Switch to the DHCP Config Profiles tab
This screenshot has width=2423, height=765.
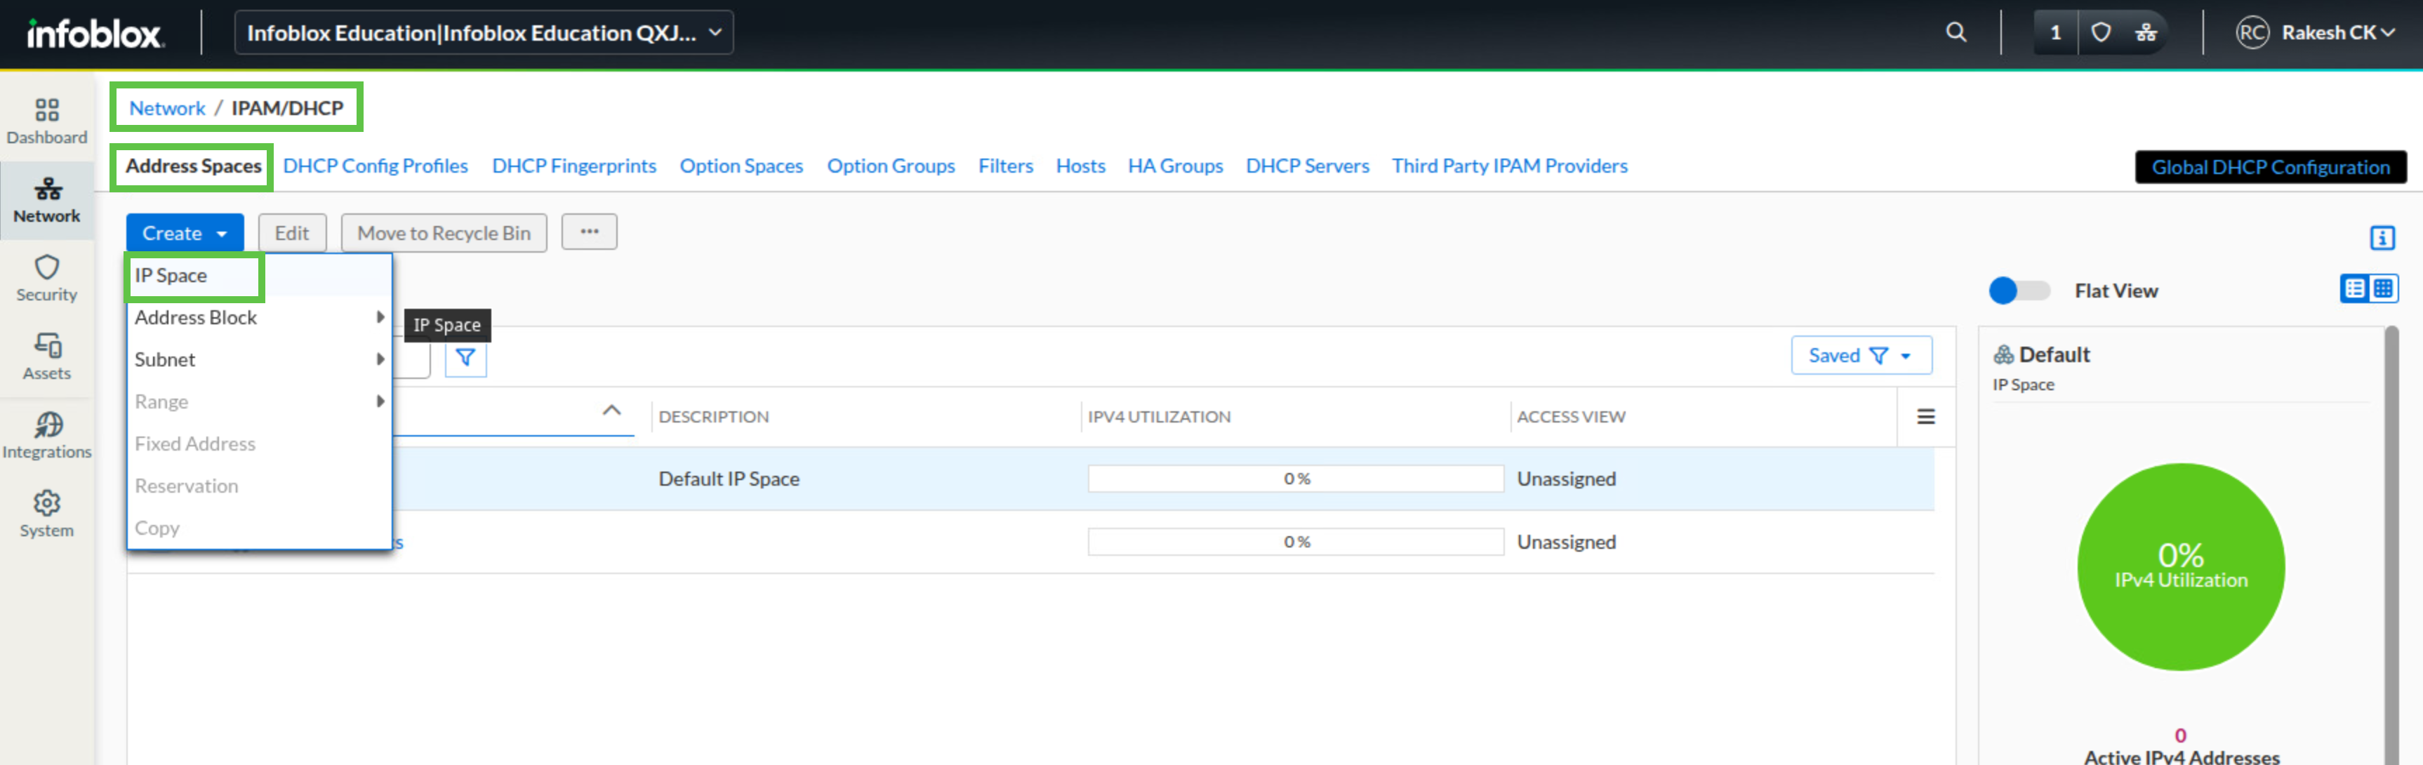[x=376, y=166]
